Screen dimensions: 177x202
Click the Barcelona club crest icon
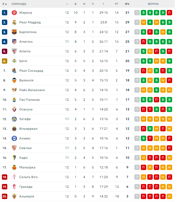coord(14,32)
